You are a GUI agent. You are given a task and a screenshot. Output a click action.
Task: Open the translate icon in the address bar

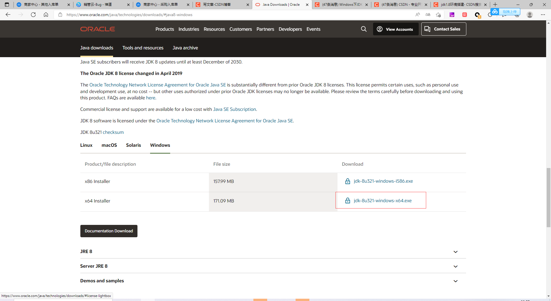428,14
